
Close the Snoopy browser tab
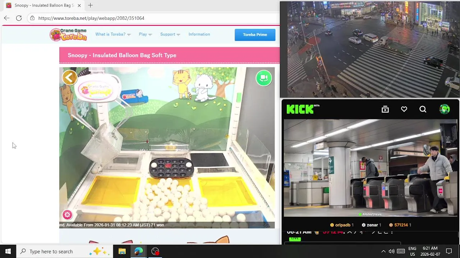coord(79,5)
